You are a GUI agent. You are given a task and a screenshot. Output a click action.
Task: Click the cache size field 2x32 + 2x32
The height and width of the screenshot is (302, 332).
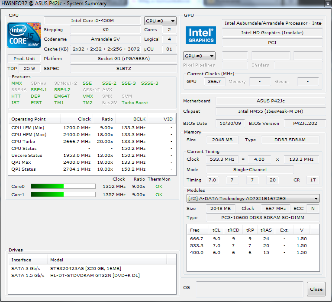pos(106,49)
